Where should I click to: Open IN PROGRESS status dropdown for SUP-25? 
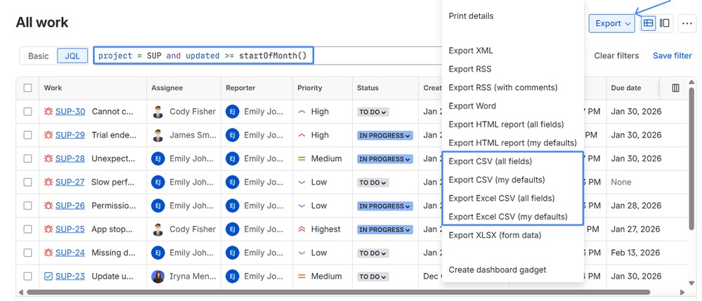pos(384,229)
